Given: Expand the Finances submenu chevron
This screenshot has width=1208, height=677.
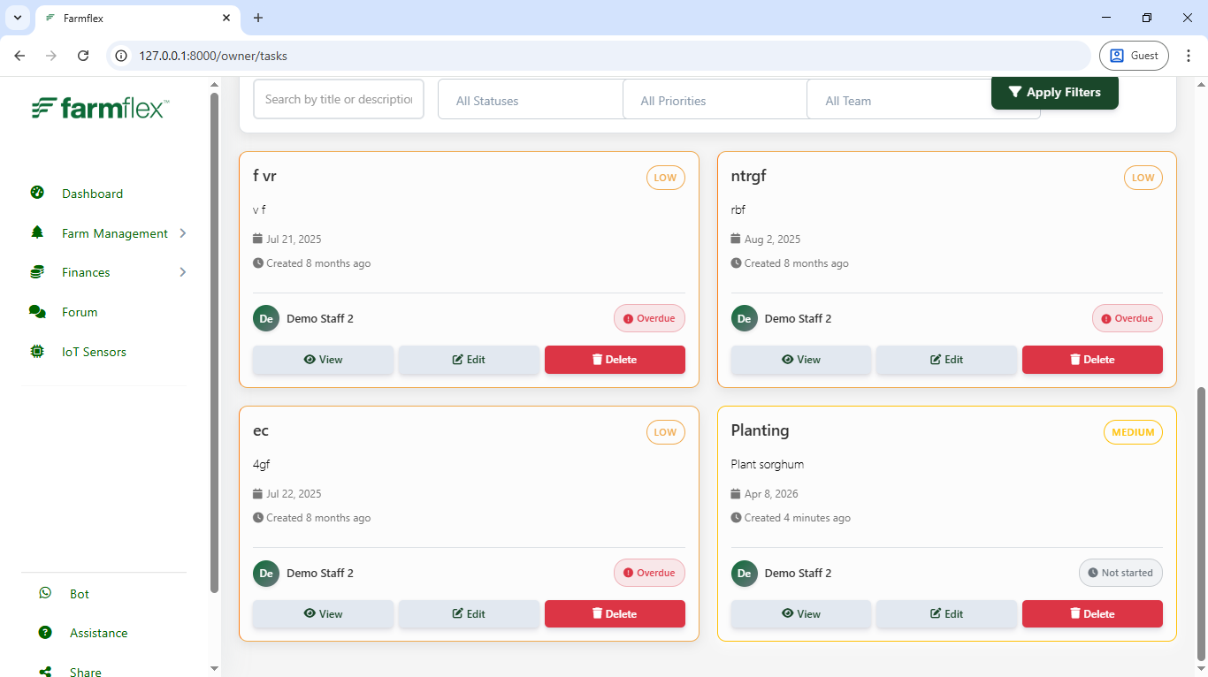Looking at the screenshot, I should (183, 272).
